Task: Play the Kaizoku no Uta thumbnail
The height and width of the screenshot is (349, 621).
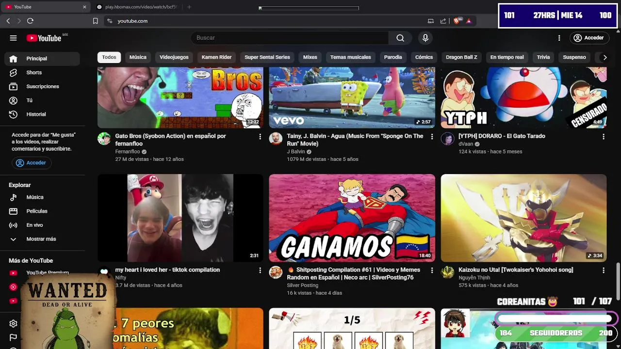Action: point(523,218)
